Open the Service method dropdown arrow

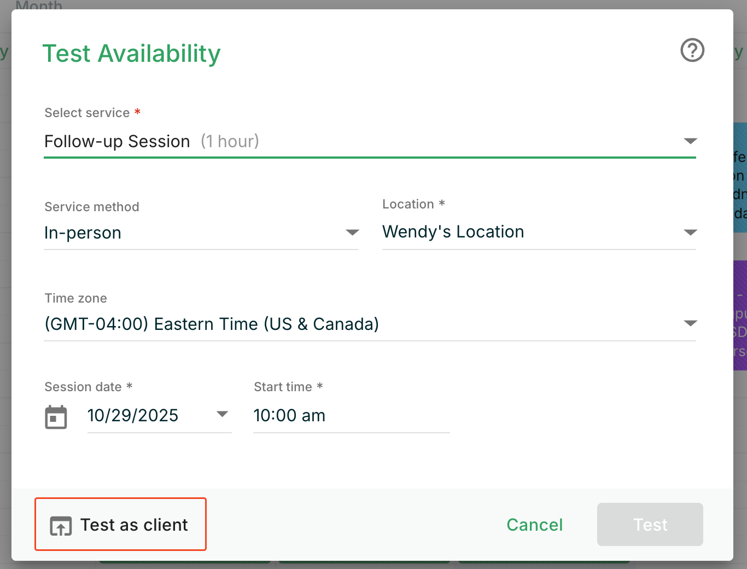pos(352,233)
